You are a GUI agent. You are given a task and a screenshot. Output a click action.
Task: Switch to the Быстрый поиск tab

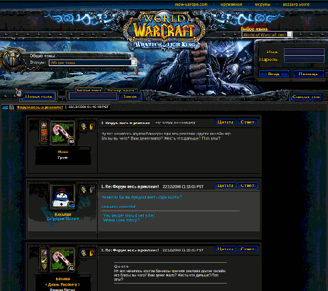[x=88, y=91]
